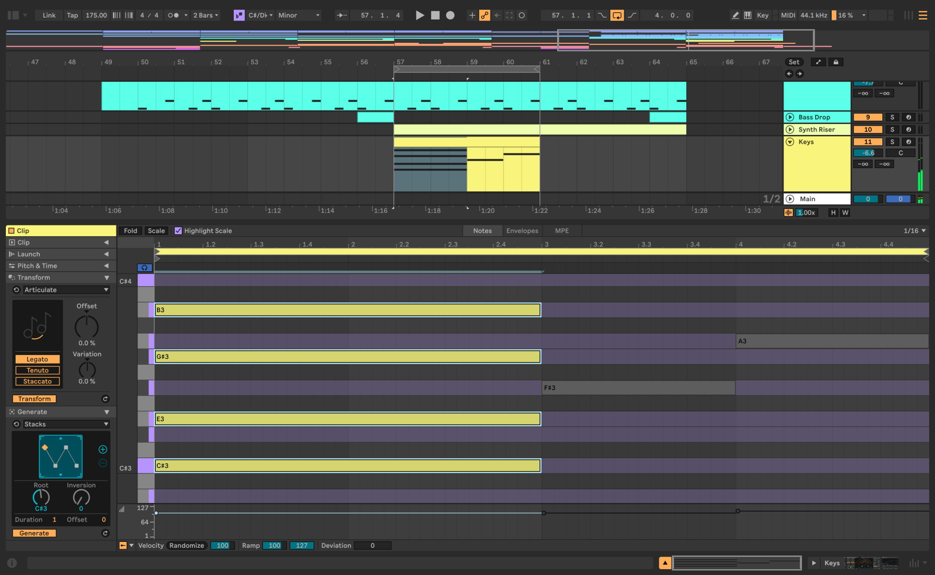
Task: Open the 2 Bars quantization dropdown
Action: coord(205,15)
